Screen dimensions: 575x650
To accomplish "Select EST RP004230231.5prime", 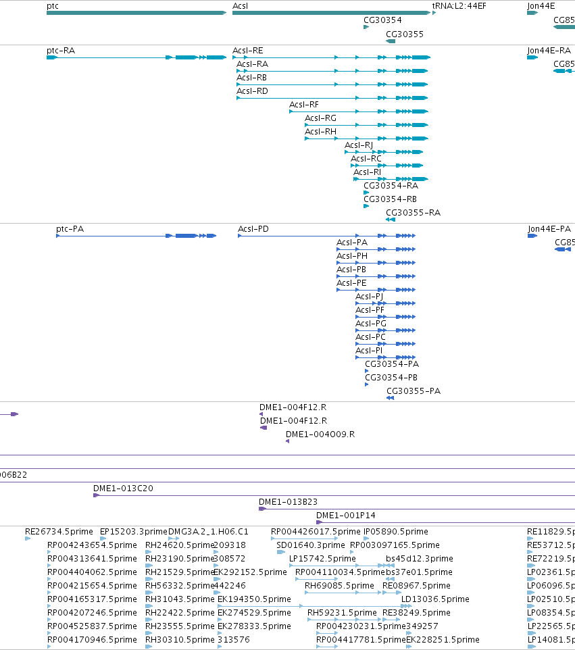I will [326, 633].
